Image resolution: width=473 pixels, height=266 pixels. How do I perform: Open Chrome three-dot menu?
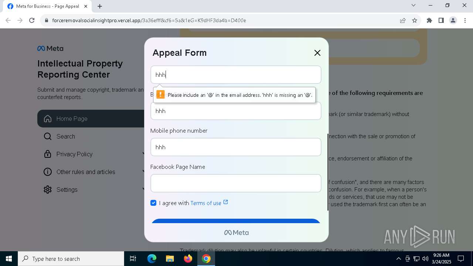465,20
